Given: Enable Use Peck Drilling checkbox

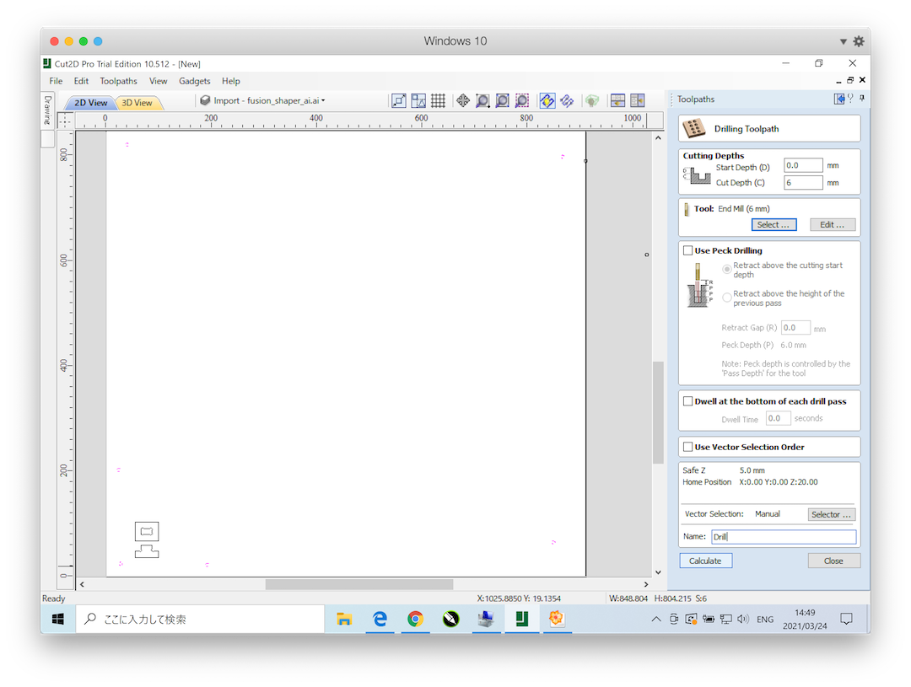Looking at the screenshot, I should click(688, 250).
